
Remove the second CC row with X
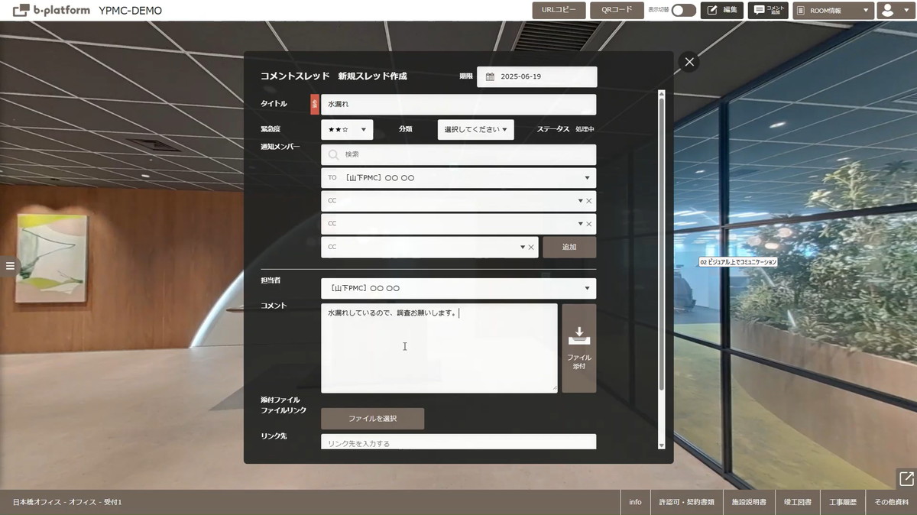(x=589, y=224)
